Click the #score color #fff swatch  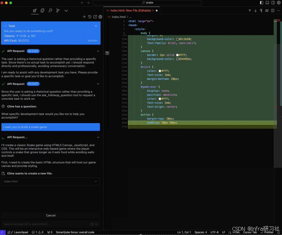pyautogui.click(x=160, y=71)
